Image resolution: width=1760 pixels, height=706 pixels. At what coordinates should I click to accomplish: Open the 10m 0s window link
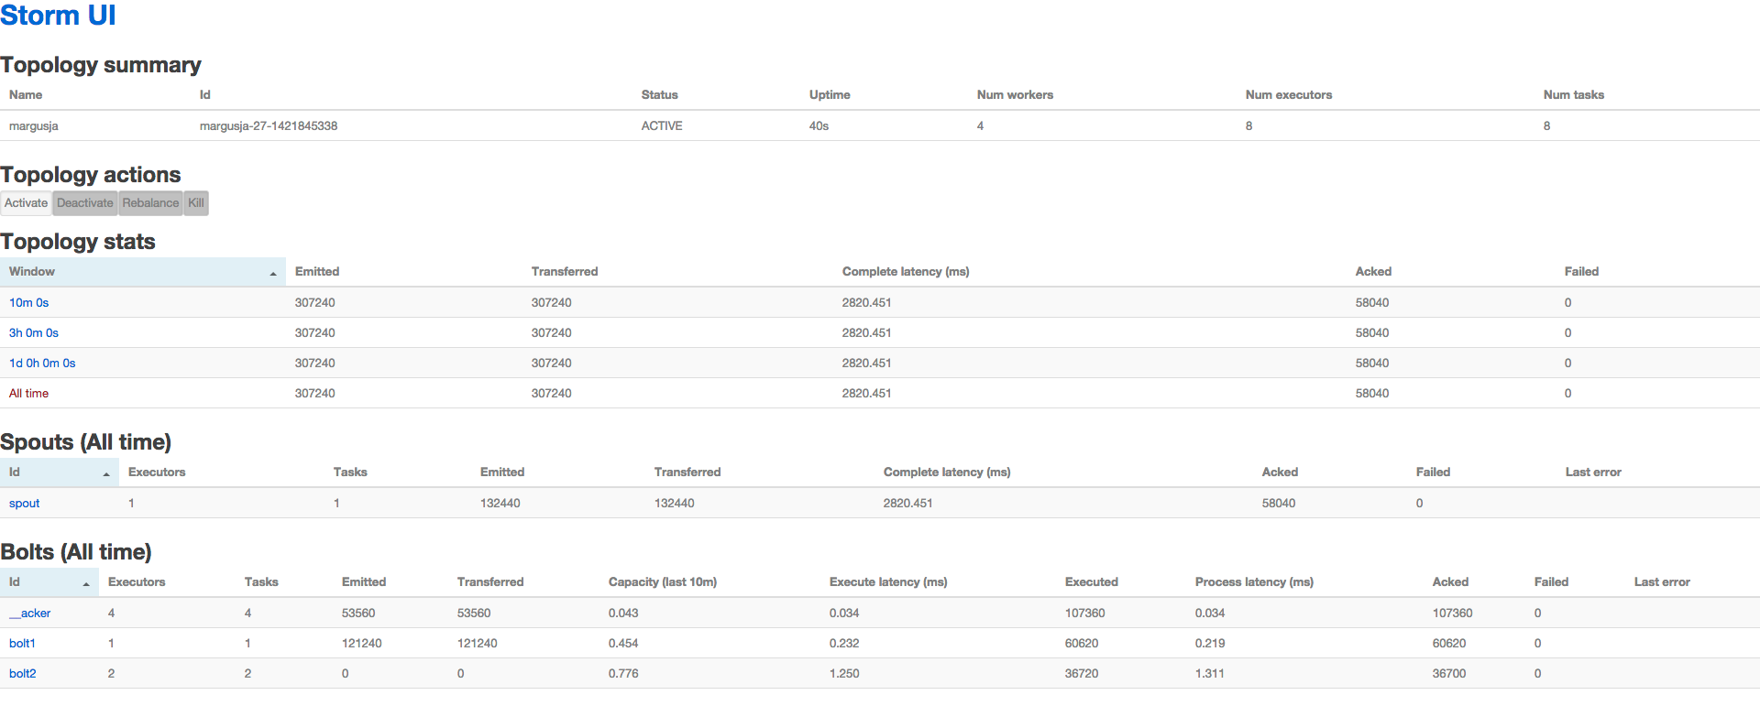[x=28, y=302]
